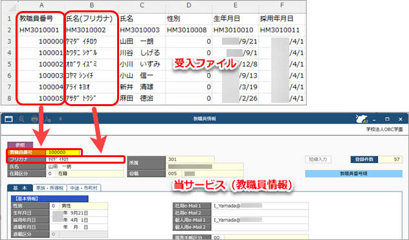Click the spreadsheet select-all corner

[x=10, y=6]
